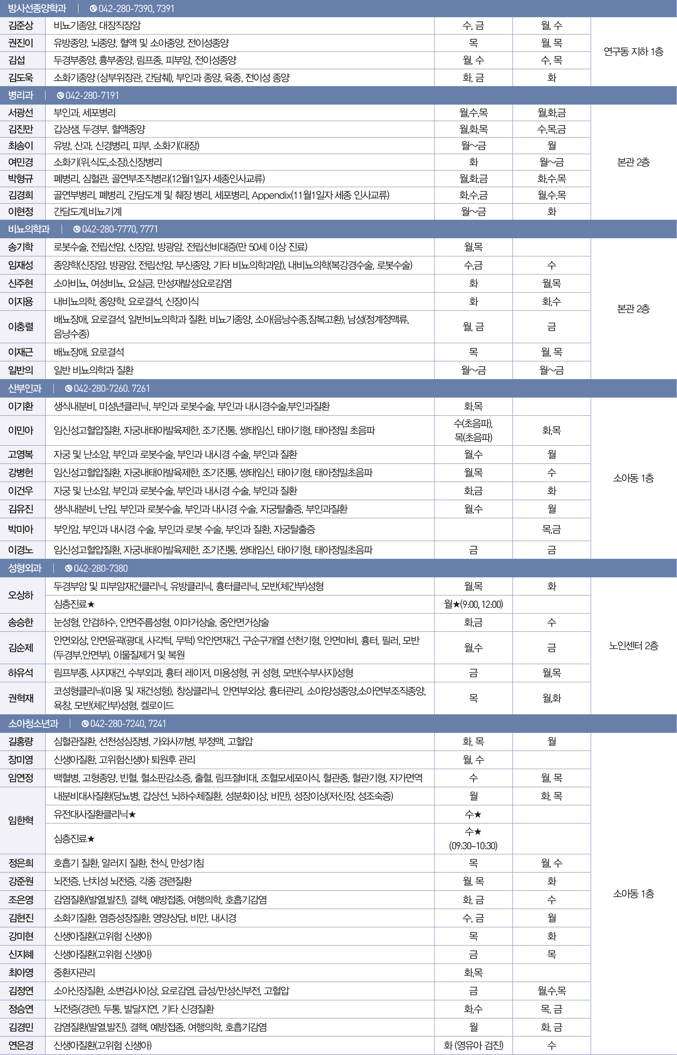This screenshot has height=1055, width=677.
Task: Click the phone icon in 산부인과 header
Action: 69,388
